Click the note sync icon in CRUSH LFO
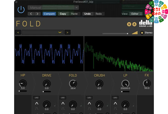 [107, 105]
